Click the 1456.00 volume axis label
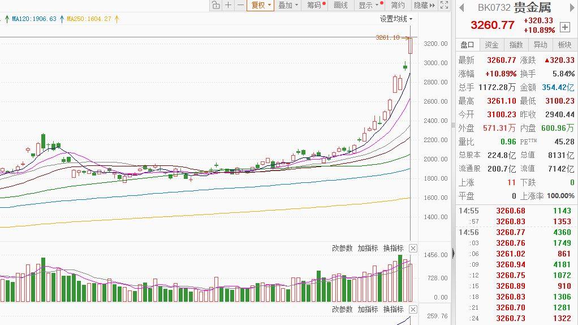Screen dimensions: 578x325 [435, 255]
